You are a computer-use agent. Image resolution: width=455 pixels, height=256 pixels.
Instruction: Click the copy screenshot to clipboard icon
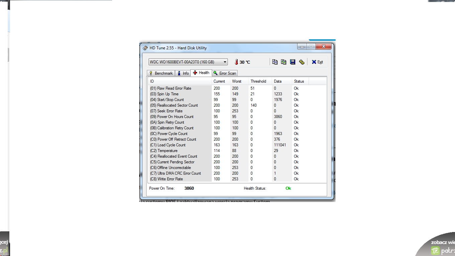coord(284,62)
